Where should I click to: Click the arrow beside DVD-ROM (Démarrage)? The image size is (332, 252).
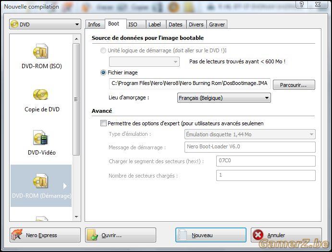coord(65,186)
